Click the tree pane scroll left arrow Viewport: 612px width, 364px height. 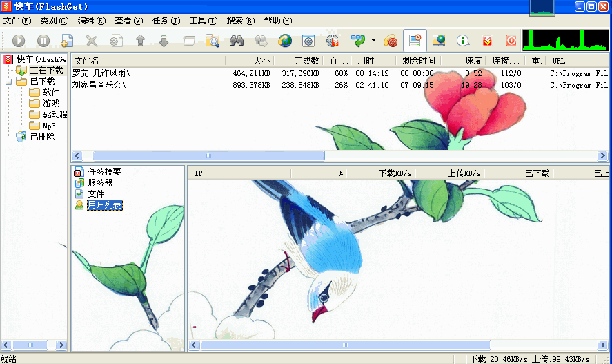coord(6,345)
